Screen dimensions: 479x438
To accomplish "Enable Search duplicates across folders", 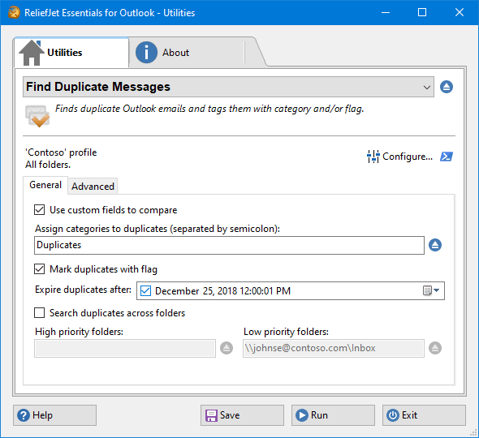I will [x=40, y=313].
